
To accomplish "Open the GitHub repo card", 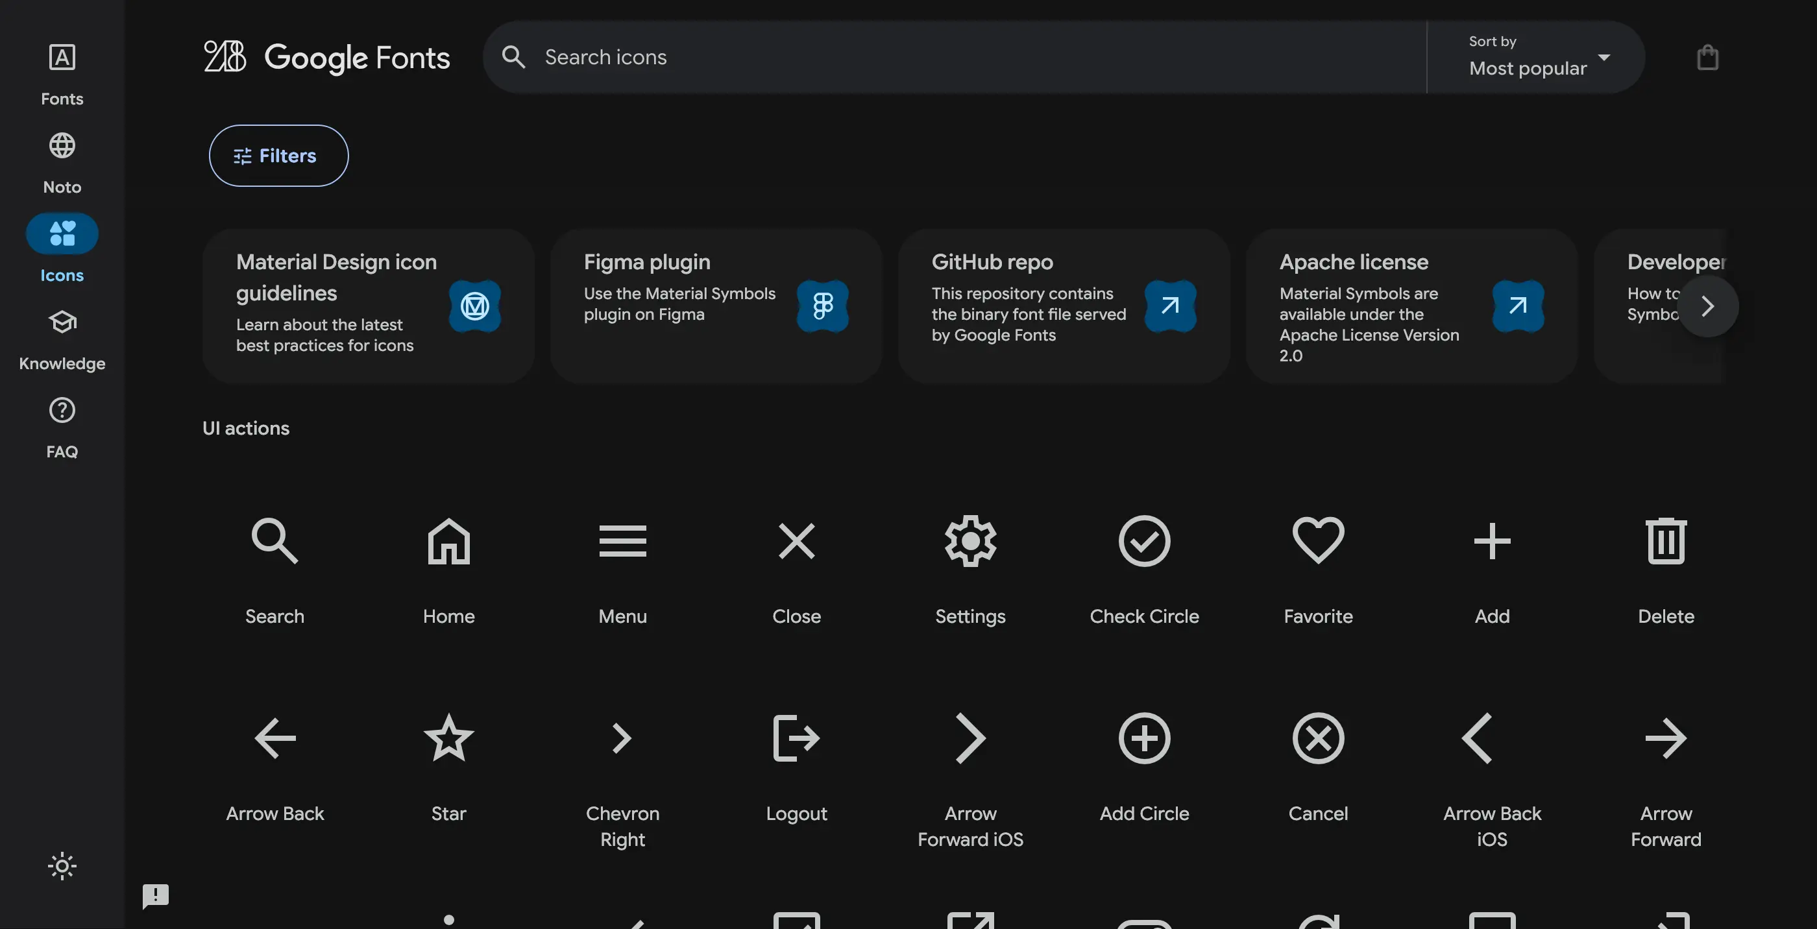I will (x=1064, y=306).
